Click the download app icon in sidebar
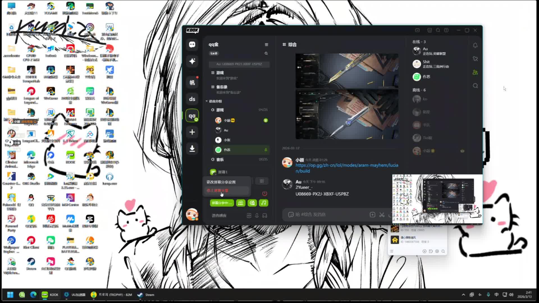Viewport: 539px width, 303px height. pyautogui.click(x=192, y=148)
